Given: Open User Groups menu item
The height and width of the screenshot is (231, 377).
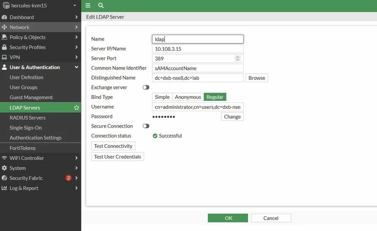Looking at the screenshot, I should point(41,88).
